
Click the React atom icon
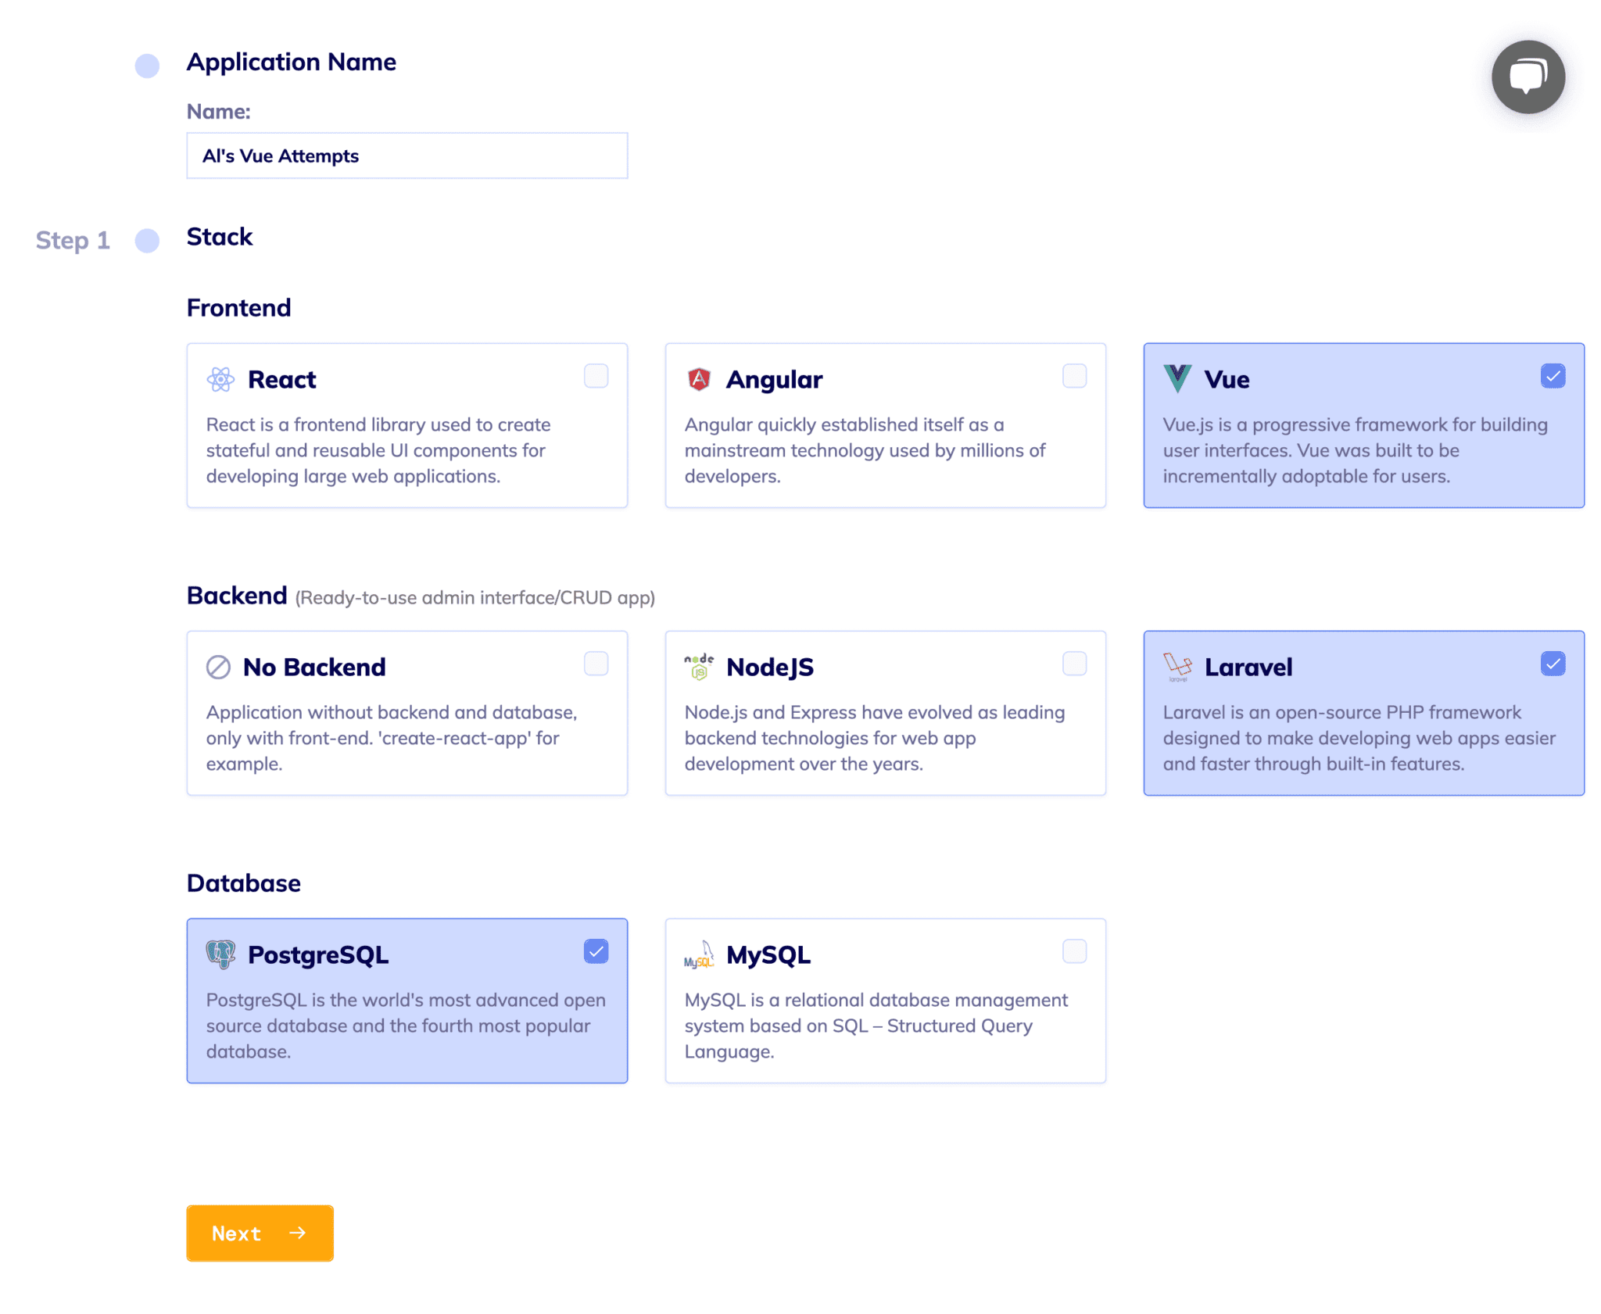(x=221, y=378)
